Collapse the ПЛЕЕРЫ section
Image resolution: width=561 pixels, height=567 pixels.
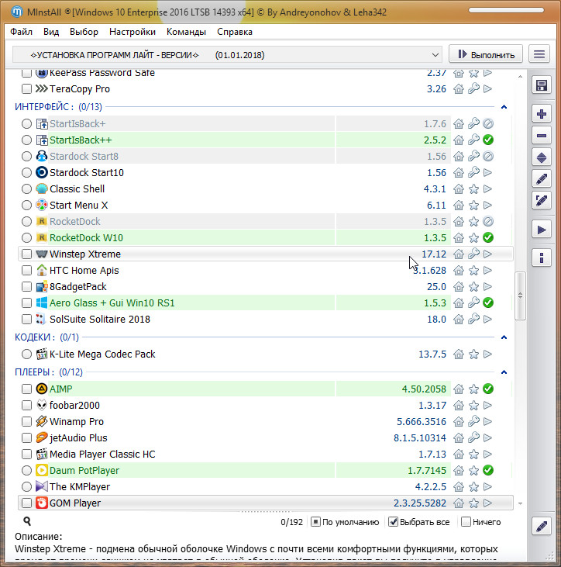(504, 372)
